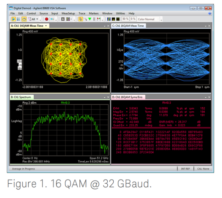The height and width of the screenshot is (198, 222).
Task: Click the 250 m/div scale field
Action: click(x=20, y=64)
